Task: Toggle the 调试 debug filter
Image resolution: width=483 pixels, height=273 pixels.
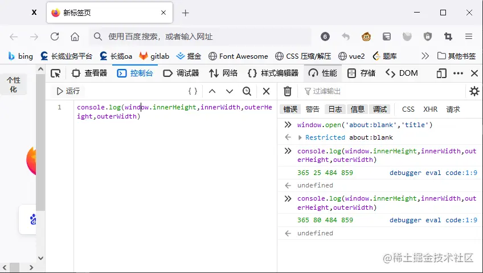Action: tap(380, 109)
